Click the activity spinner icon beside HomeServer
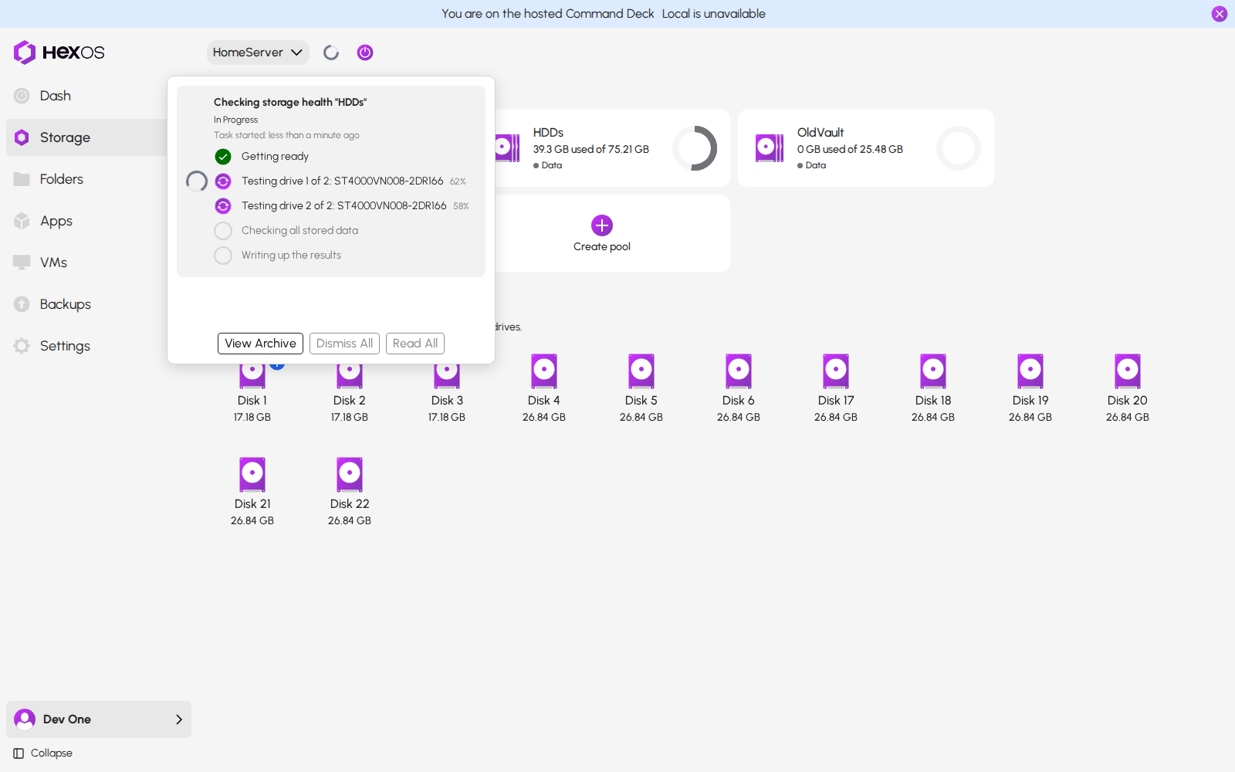This screenshot has height=772, width=1235. tap(331, 52)
